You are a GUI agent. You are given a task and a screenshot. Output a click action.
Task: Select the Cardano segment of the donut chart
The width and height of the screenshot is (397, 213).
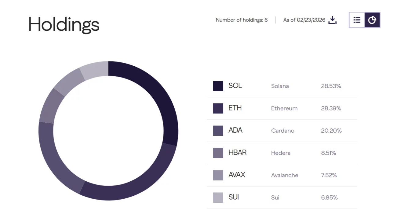[54, 158]
